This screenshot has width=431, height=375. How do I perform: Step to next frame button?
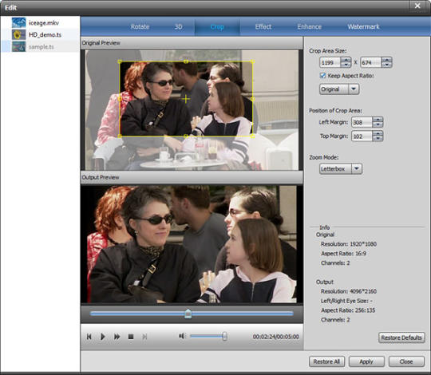point(144,337)
